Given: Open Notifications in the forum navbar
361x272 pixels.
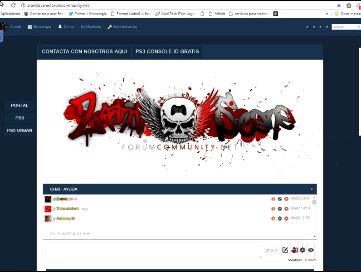Looking at the screenshot, I should click(x=91, y=27).
